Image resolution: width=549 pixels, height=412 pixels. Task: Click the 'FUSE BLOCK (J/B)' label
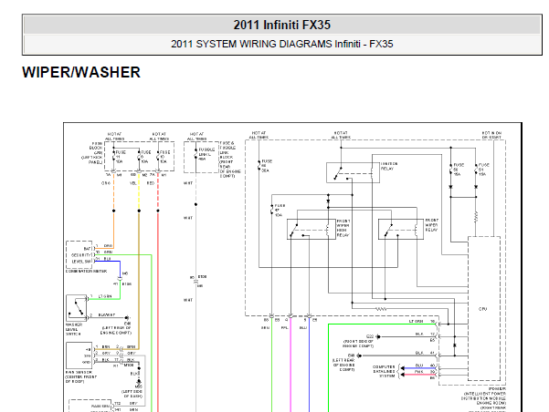[96, 149]
